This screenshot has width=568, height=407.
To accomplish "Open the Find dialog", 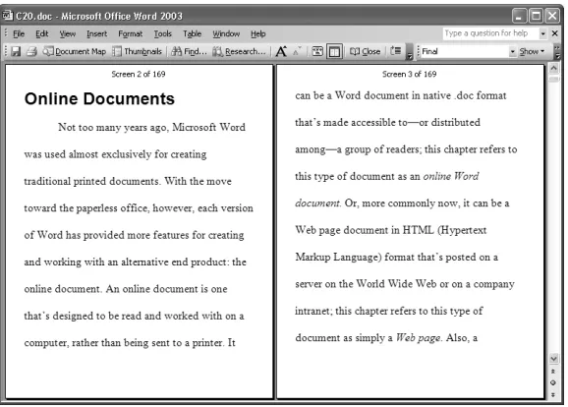I will [189, 51].
